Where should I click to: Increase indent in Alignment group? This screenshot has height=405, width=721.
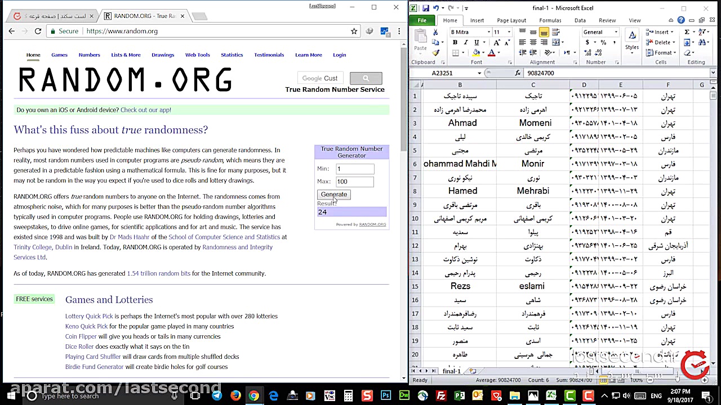click(x=533, y=53)
